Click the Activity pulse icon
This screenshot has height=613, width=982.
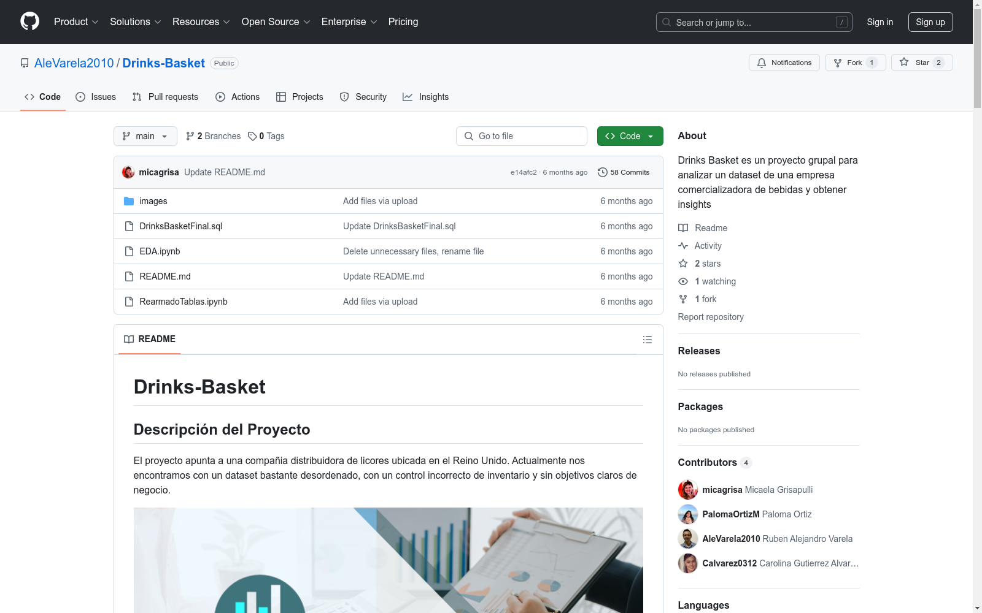click(x=683, y=246)
